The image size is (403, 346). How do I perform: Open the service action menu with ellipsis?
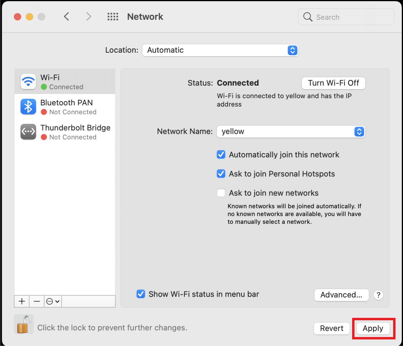click(53, 301)
